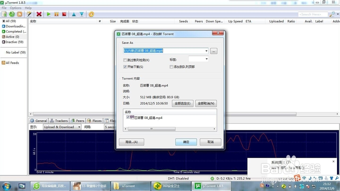
Task: Click the Create New Torrent wand icon
Action: point(29,14)
